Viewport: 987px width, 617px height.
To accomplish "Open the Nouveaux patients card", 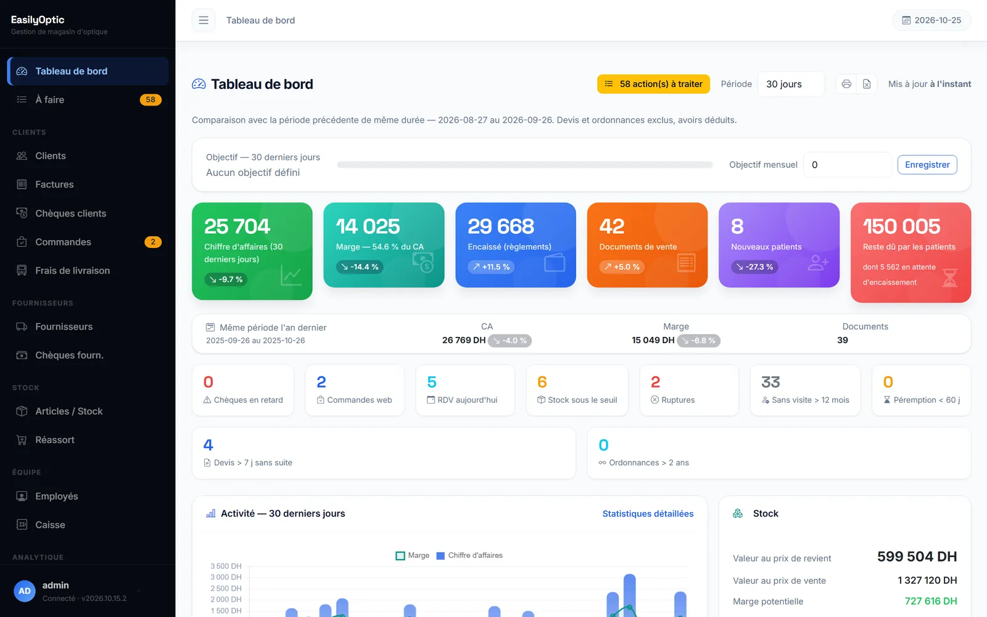I will [779, 245].
